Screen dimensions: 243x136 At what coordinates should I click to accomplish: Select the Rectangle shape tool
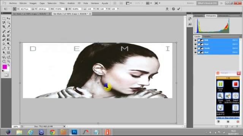click(x=8, y=53)
